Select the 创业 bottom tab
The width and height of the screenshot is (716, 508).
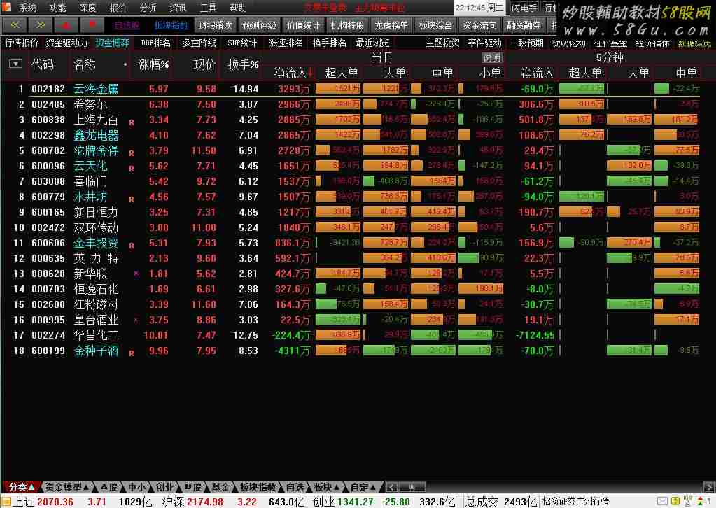click(x=165, y=487)
